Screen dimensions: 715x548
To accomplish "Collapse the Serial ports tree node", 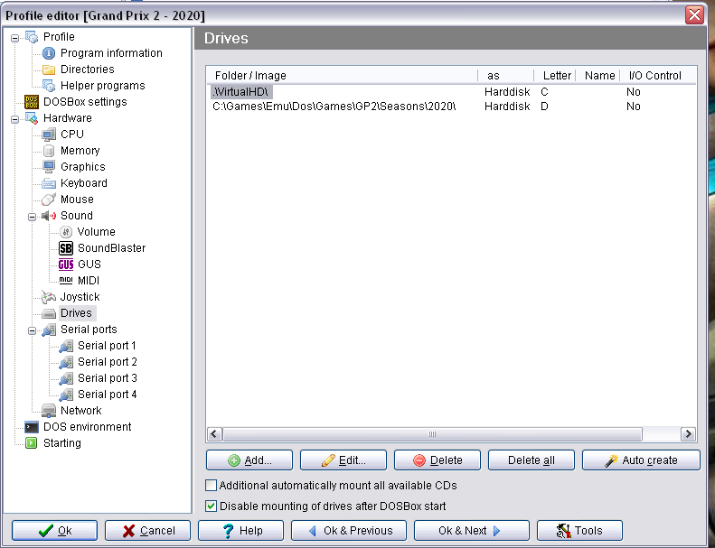I will pyautogui.click(x=32, y=330).
